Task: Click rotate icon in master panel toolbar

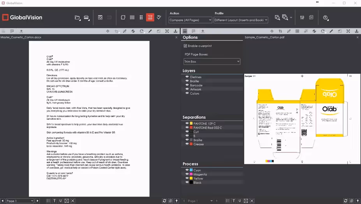Action: (x=142, y=31)
